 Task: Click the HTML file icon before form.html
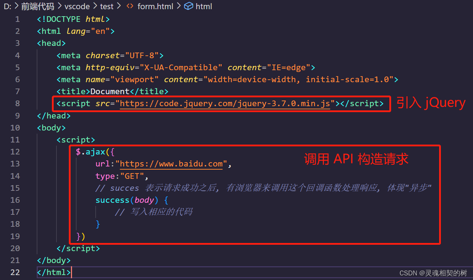pyautogui.click(x=130, y=6)
